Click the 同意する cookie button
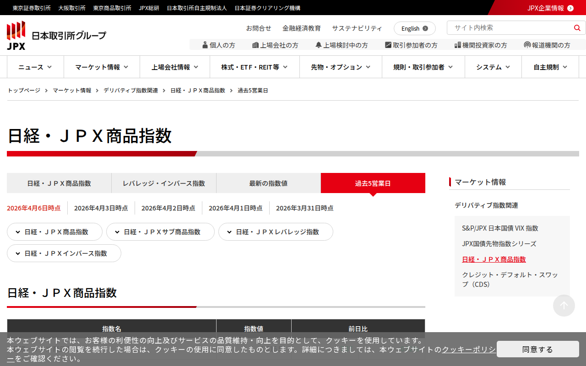The height and width of the screenshot is (366, 586). (x=538, y=349)
